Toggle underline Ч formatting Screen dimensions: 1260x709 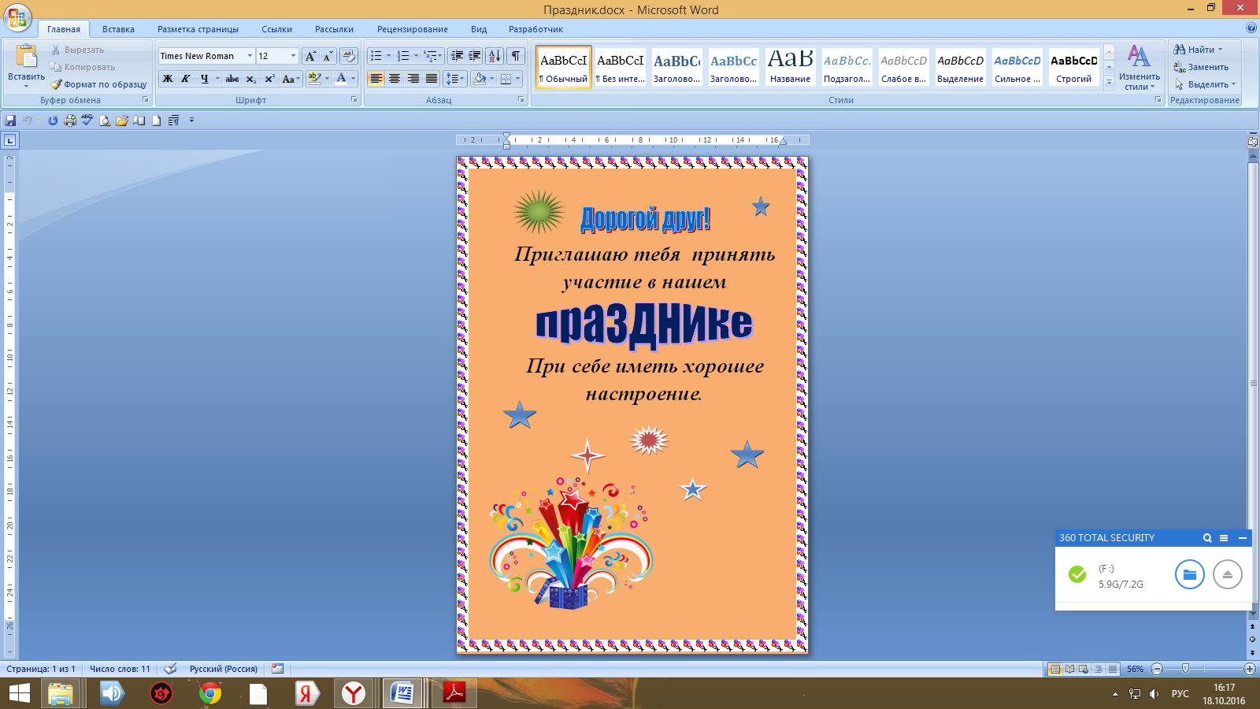[204, 79]
